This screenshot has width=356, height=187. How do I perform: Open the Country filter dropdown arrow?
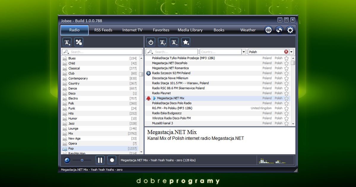(244, 52)
